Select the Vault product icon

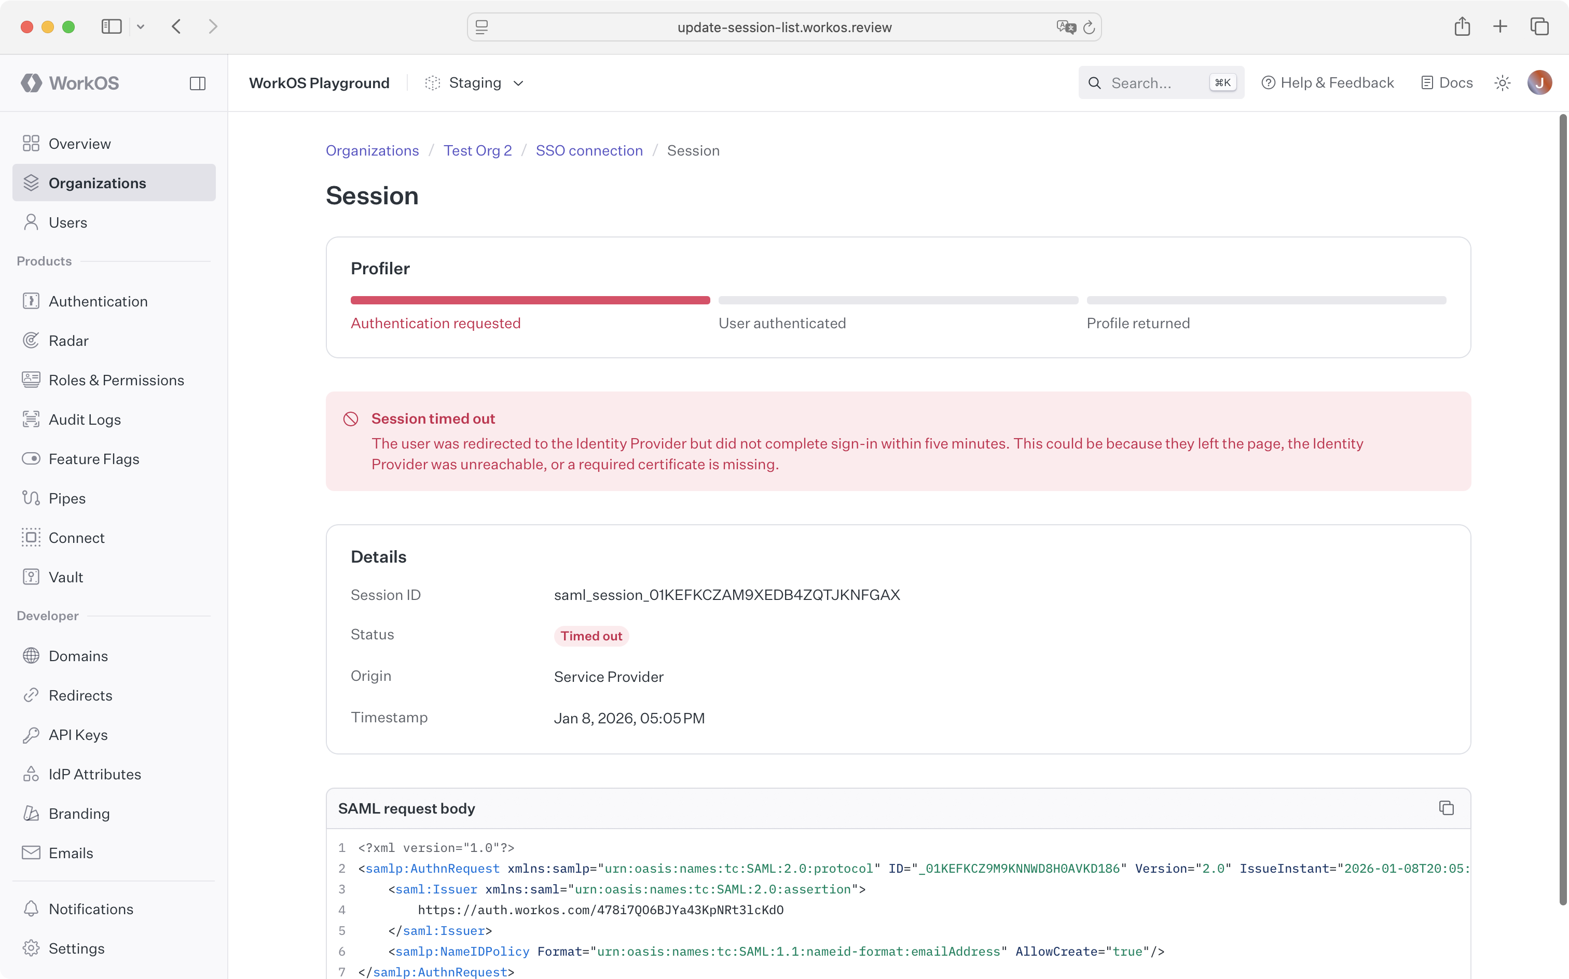pos(31,576)
